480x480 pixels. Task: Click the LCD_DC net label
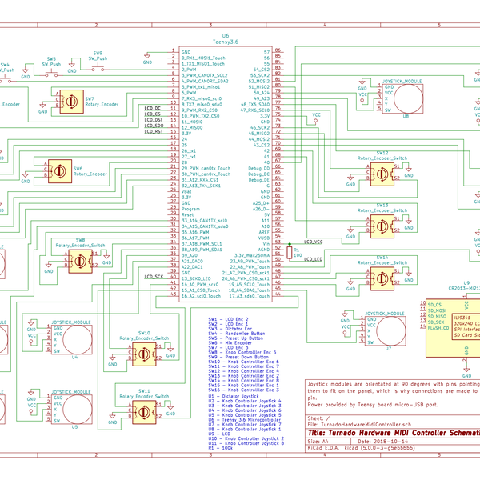click(x=153, y=108)
